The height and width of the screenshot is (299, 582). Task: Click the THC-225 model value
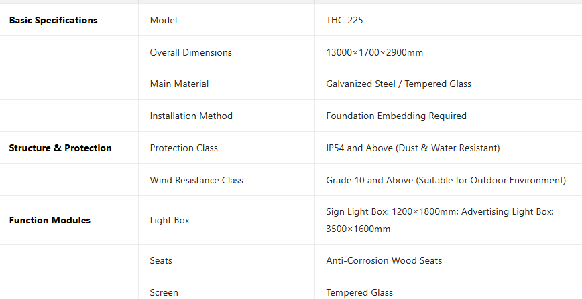(345, 20)
